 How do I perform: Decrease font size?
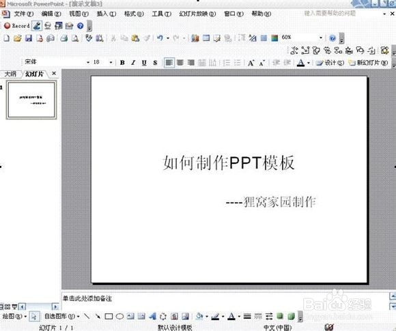(262, 63)
